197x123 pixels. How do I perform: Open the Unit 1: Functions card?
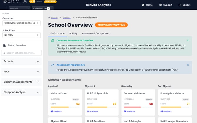click(102, 120)
